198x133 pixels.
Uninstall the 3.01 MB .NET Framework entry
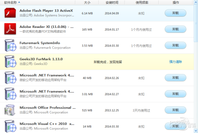click(x=175, y=94)
